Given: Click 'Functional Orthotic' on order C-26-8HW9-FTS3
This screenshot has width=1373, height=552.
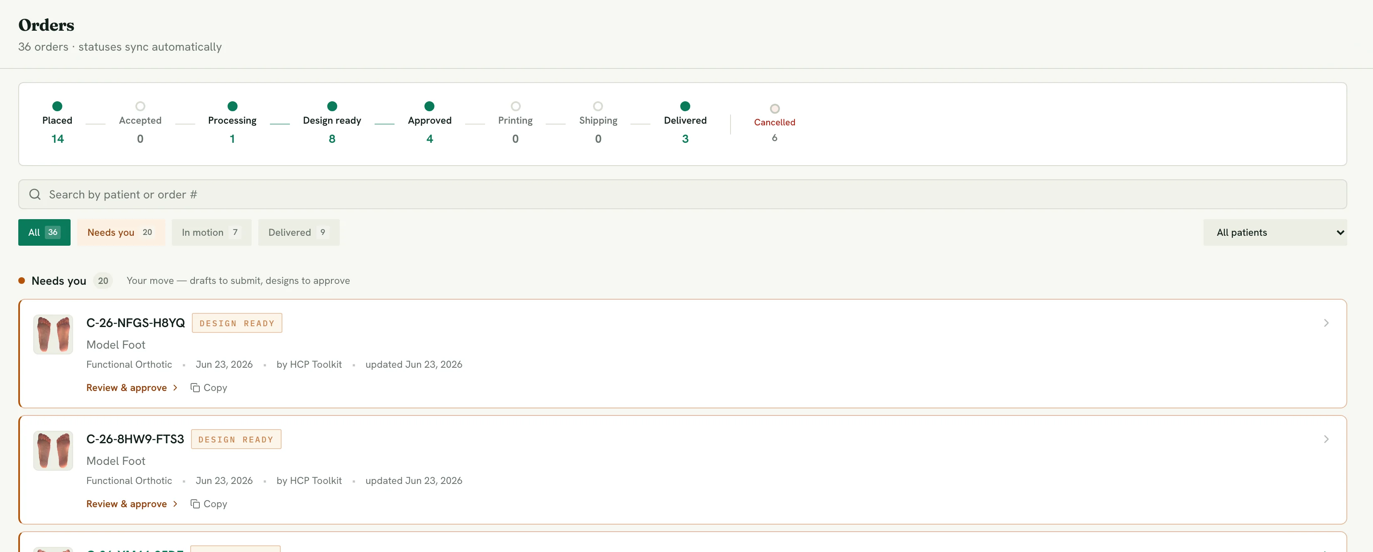Looking at the screenshot, I should coord(129,481).
